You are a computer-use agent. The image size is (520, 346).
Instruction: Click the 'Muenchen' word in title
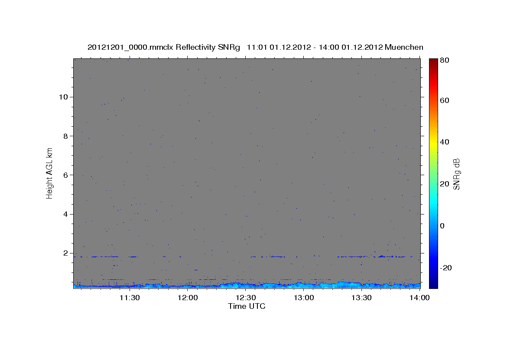tap(403, 47)
